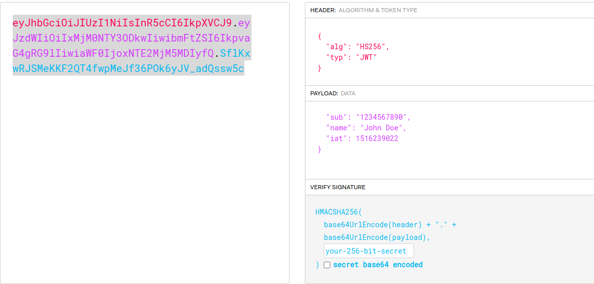This screenshot has height=284, width=594.
Task: Click the VERIFY SIGNATURE section title
Action: [337, 187]
